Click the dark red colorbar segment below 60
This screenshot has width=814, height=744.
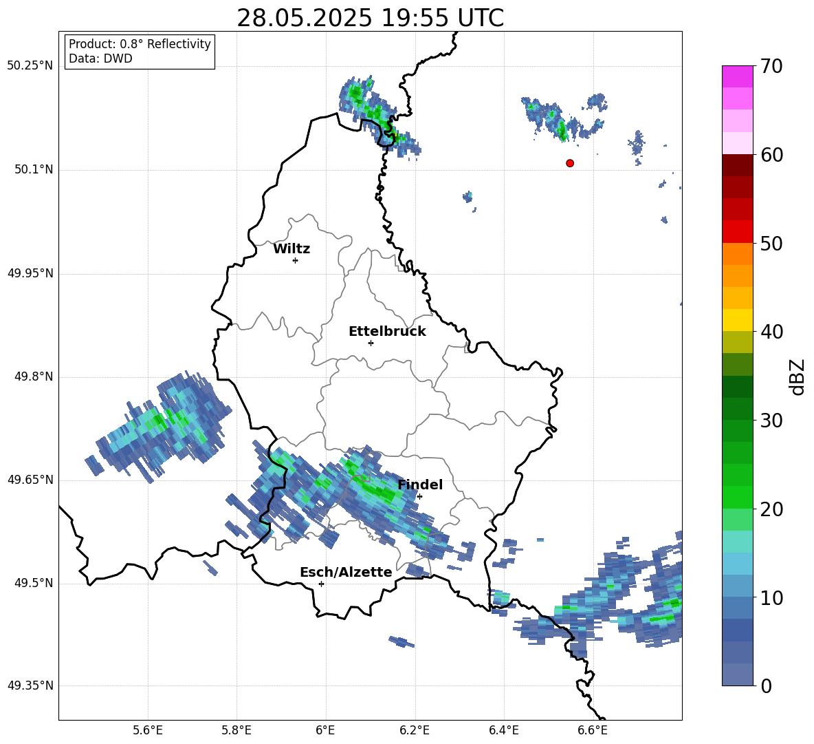pyautogui.click(x=737, y=165)
